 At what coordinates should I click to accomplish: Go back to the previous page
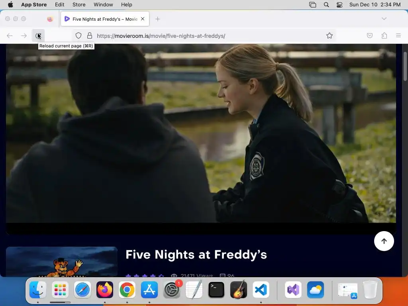point(10,35)
